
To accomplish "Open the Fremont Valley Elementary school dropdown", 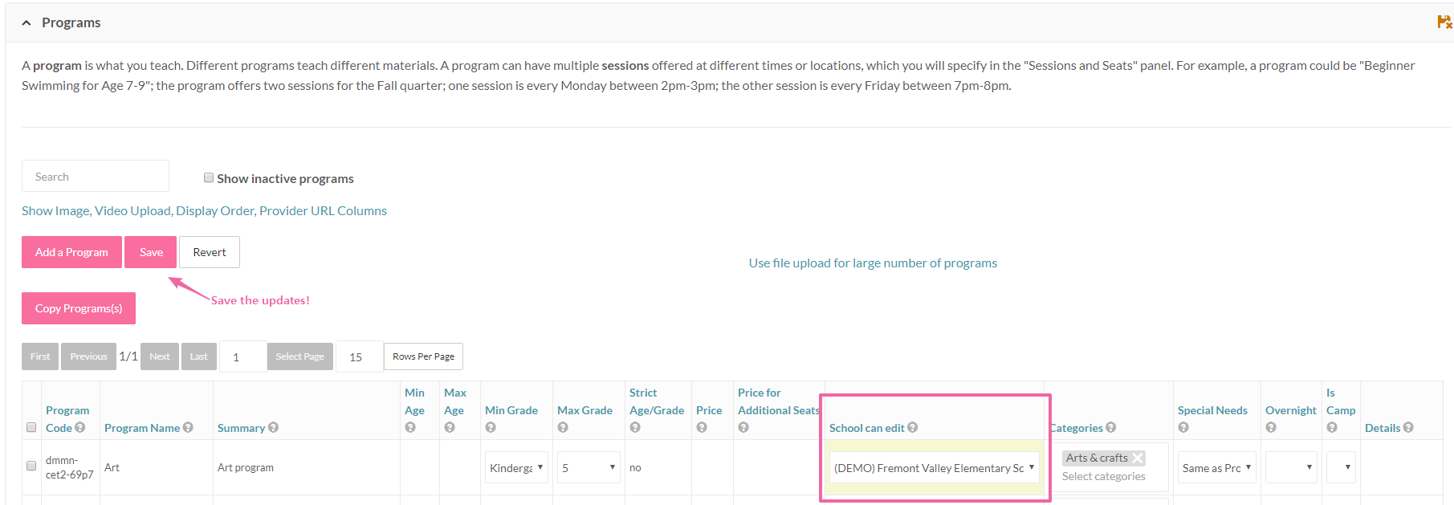I will 934,467.
